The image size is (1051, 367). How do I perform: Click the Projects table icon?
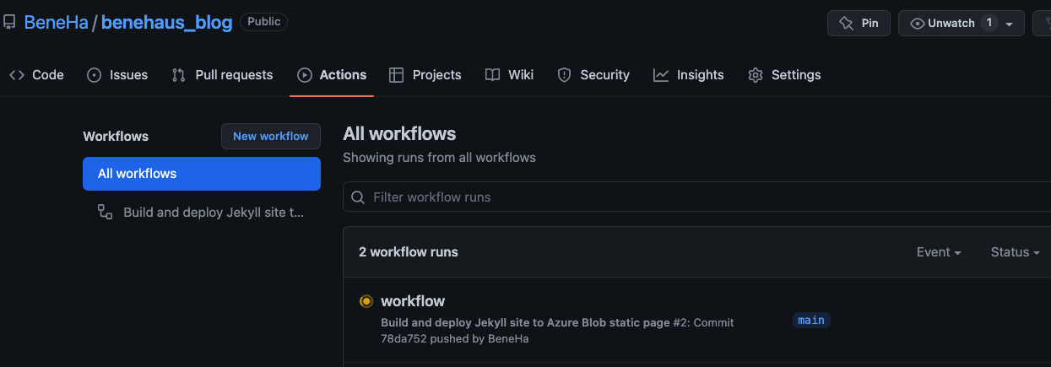coord(397,74)
